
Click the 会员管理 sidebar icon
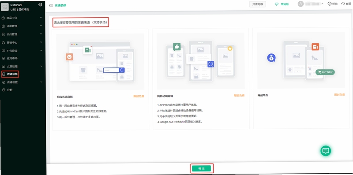tap(4, 34)
